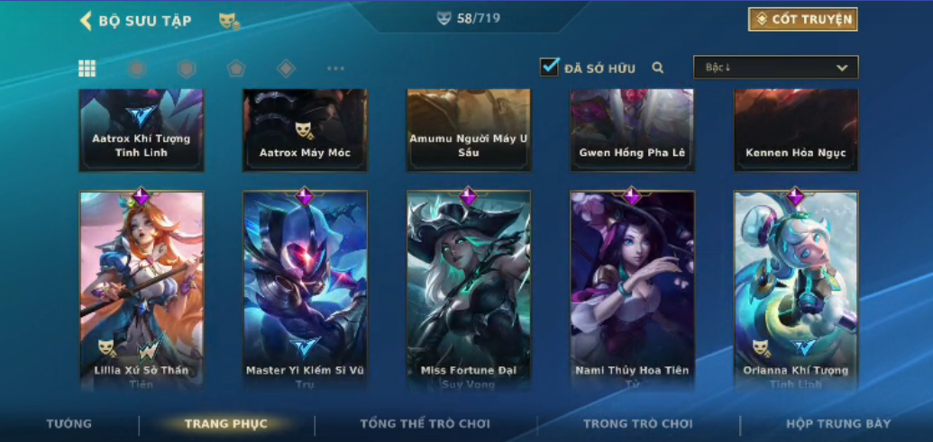Click the Cốt Truyện button

(802, 20)
